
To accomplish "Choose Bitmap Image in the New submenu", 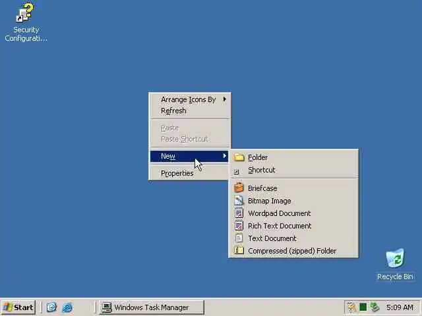I will tap(293, 201).
